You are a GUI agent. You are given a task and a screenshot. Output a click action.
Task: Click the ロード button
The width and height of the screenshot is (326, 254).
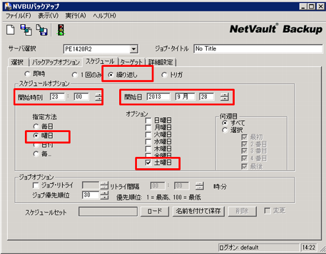click(155, 211)
